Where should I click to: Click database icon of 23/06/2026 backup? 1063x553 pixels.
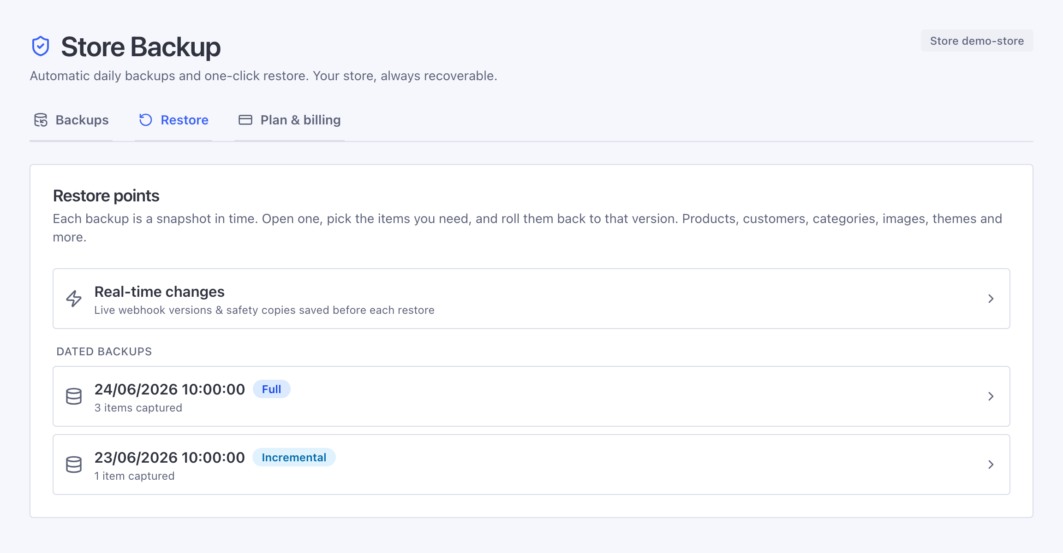[74, 465]
